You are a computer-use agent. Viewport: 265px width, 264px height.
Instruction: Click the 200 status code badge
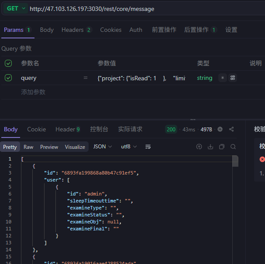click(171, 130)
